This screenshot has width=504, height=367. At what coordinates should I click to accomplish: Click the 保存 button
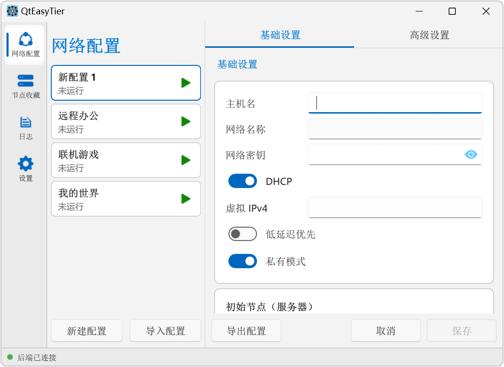[x=462, y=331]
